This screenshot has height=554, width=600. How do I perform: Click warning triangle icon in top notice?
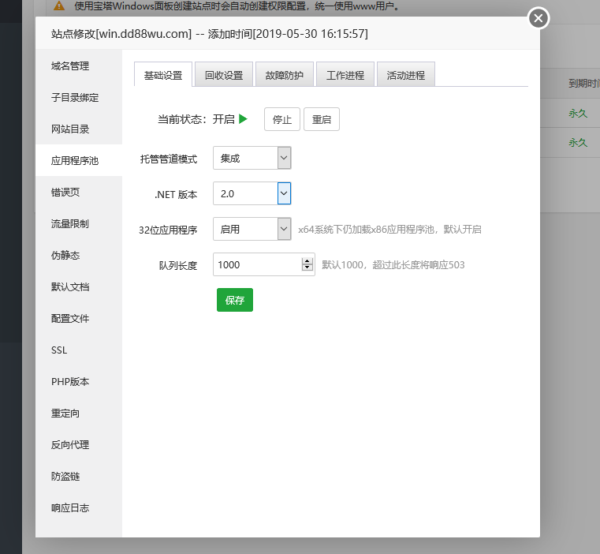pos(59,6)
